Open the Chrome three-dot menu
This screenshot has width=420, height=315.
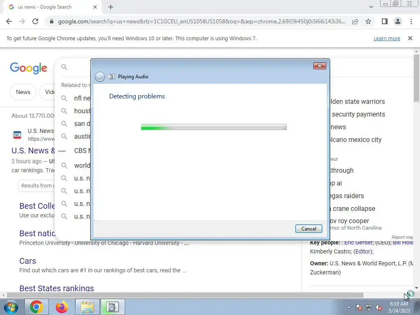tap(411, 21)
